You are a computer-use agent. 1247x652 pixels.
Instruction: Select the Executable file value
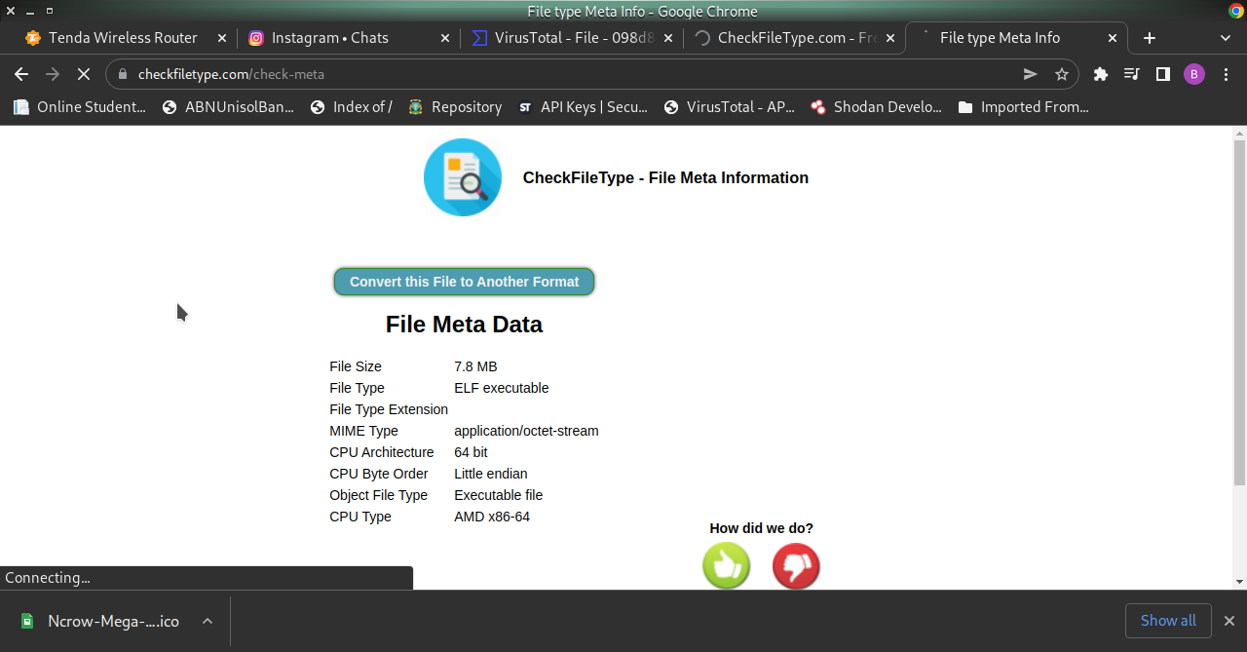[x=499, y=495]
